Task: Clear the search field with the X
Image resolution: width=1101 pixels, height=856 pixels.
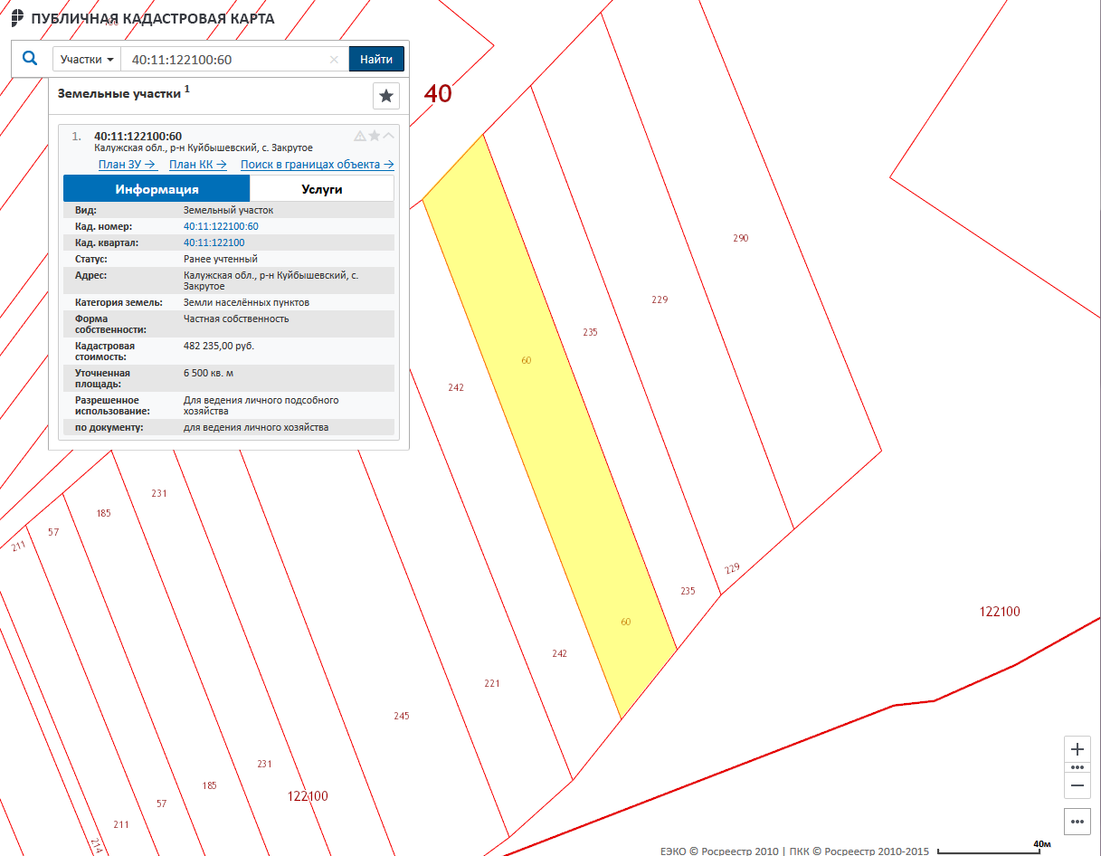Action: click(334, 60)
